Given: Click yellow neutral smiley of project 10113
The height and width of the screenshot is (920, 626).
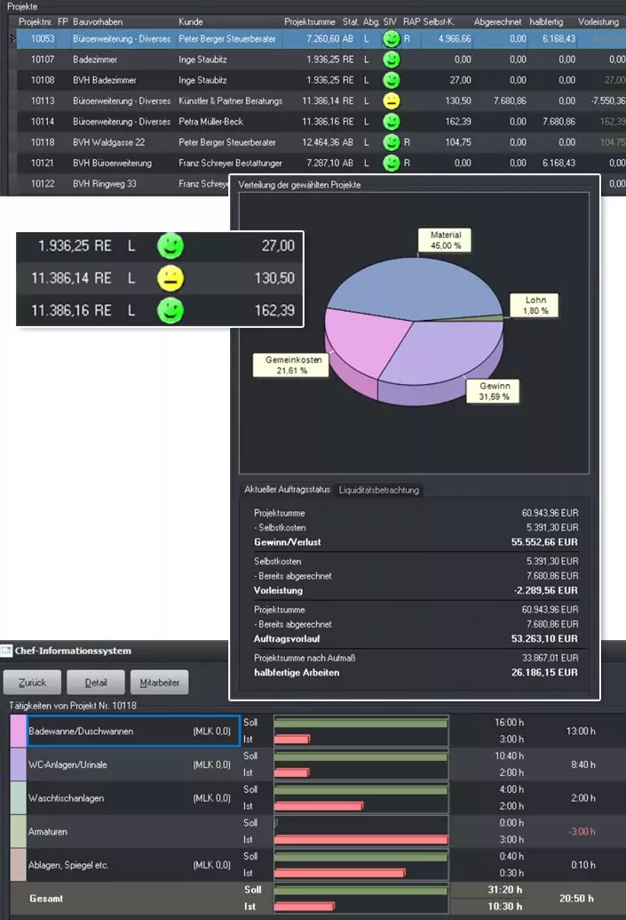Looking at the screenshot, I should pyautogui.click(x=391, y=101).
